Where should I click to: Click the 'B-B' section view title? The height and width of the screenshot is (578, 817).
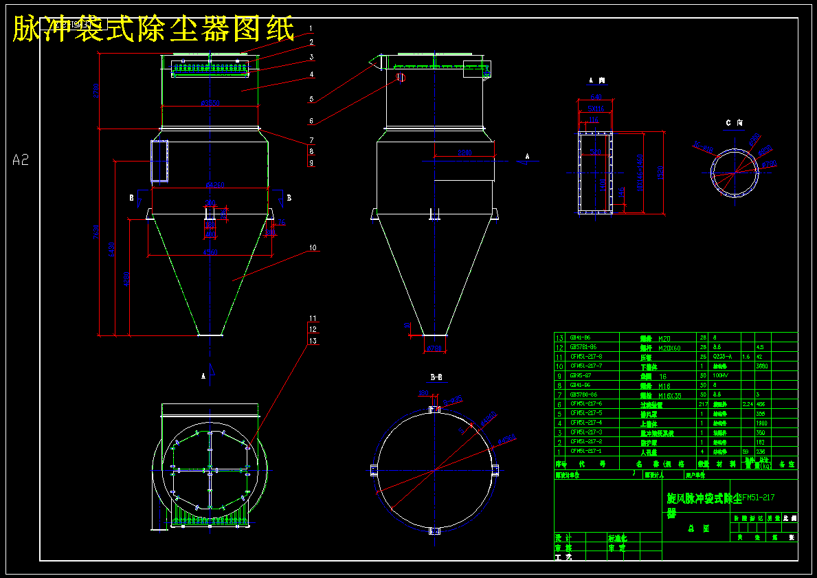coord(436,377)
